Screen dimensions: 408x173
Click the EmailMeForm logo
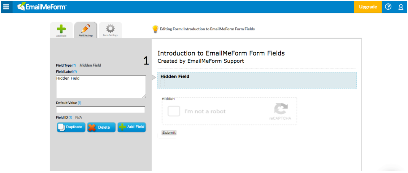click(x=42, y=7)
